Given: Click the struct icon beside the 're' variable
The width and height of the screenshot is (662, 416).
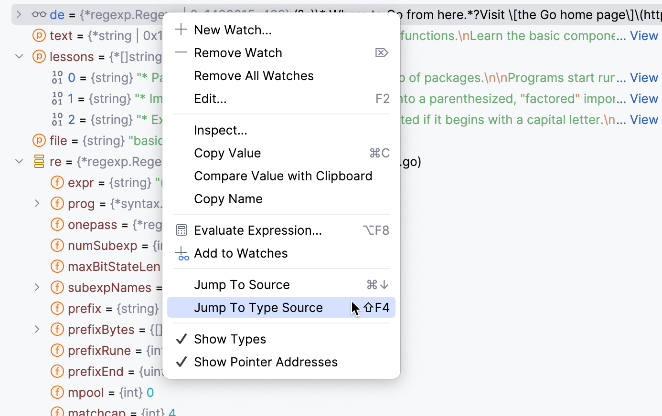Looking at the screenshot, I should click(x=38, y=161).
